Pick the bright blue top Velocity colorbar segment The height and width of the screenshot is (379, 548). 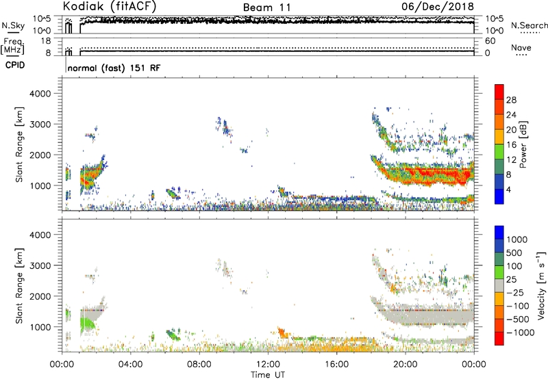pos(499,233)
